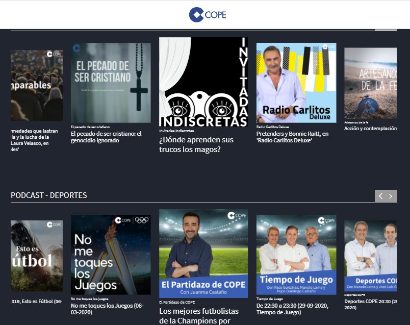Click previous arrow in Podcast Deportes carousel
410x325 pixels.
click(x=380, y=196)
